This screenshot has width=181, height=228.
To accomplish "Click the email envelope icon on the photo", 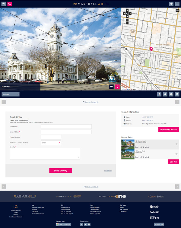I will pyautogui.click(x=111, y=87).
